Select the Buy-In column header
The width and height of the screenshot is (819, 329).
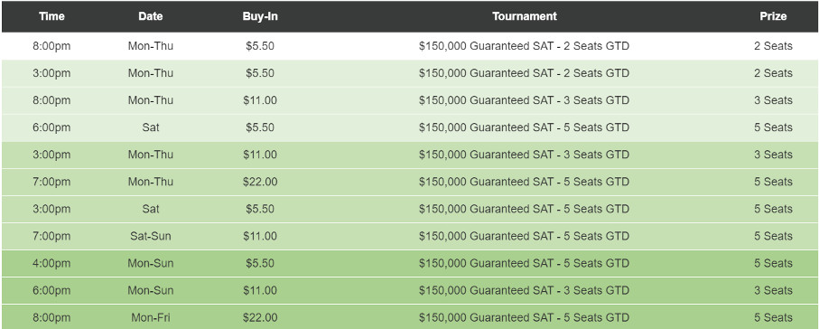pyautogui.click(x=260, y=16)
